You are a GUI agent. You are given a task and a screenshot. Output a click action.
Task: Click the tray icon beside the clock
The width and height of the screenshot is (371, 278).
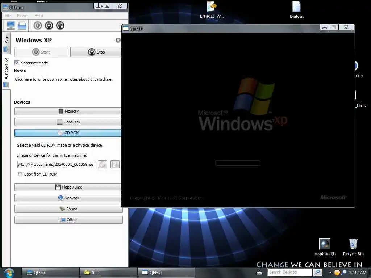(344, 272)
